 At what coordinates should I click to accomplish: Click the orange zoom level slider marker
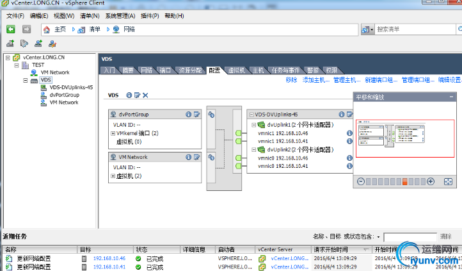tap(405, 182)
